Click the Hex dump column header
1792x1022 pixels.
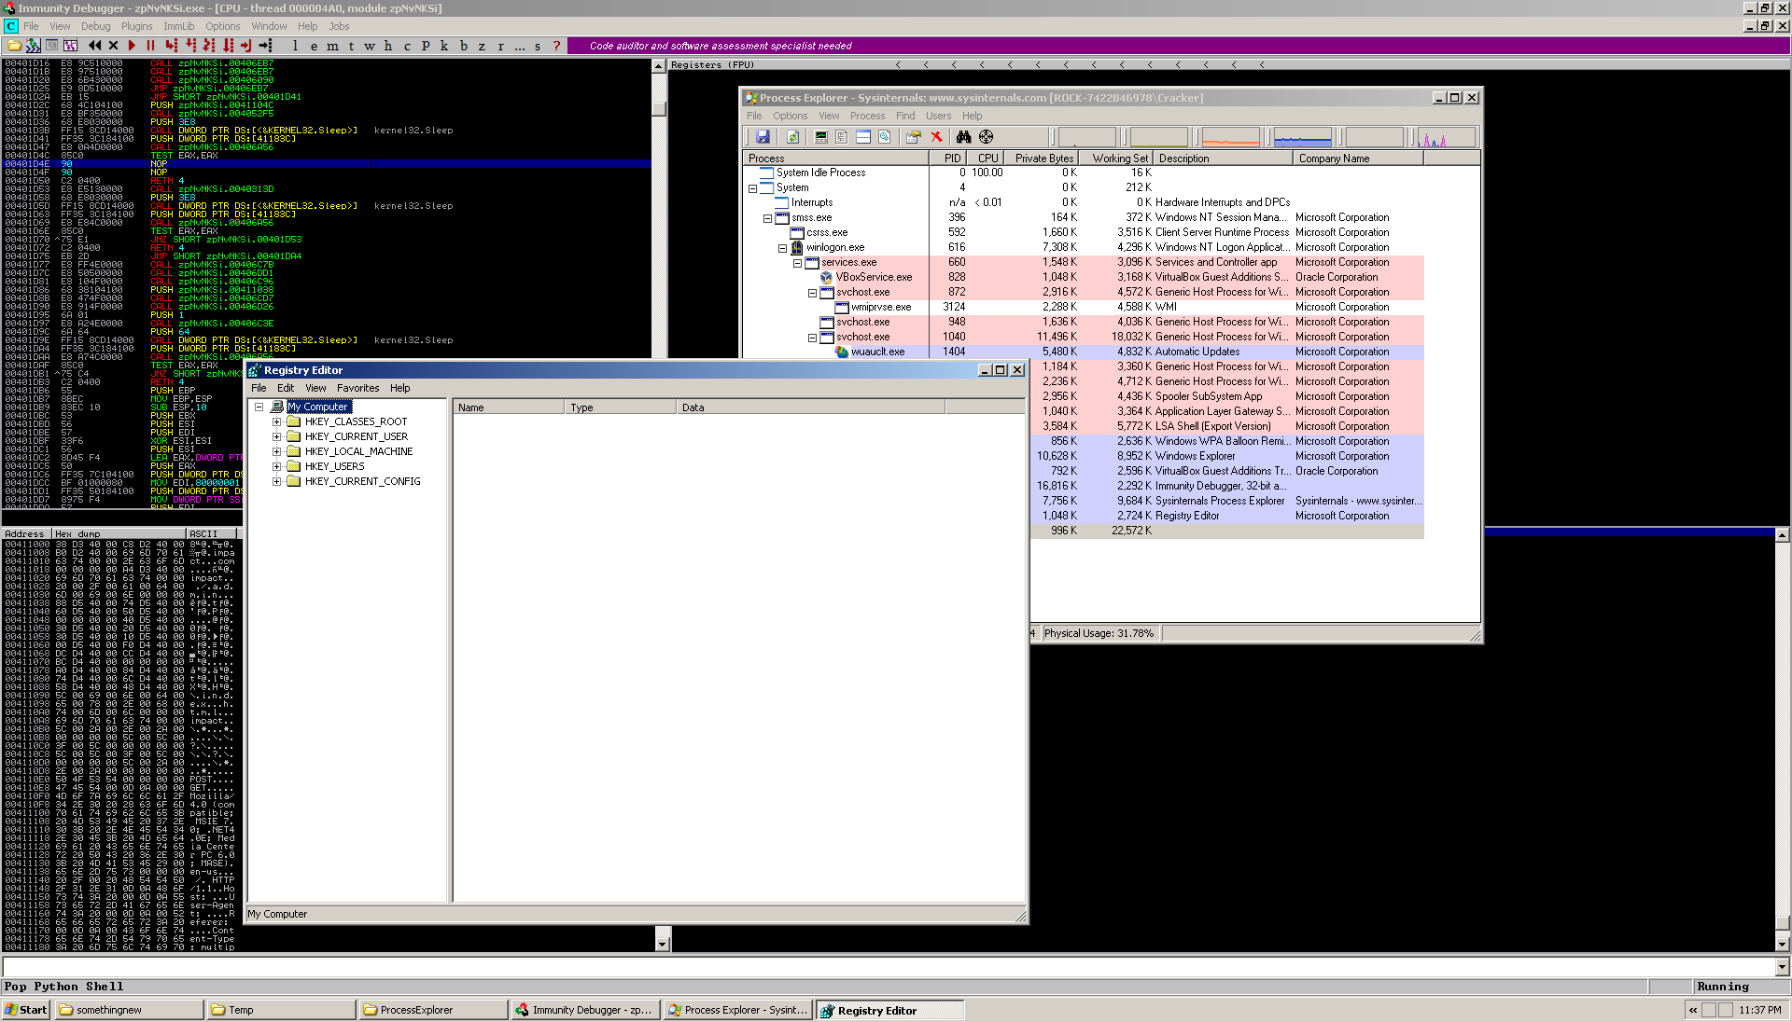tap(119, 534)
